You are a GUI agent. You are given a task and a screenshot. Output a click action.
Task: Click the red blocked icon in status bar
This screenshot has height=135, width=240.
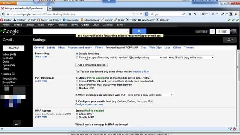pos(234,129)
